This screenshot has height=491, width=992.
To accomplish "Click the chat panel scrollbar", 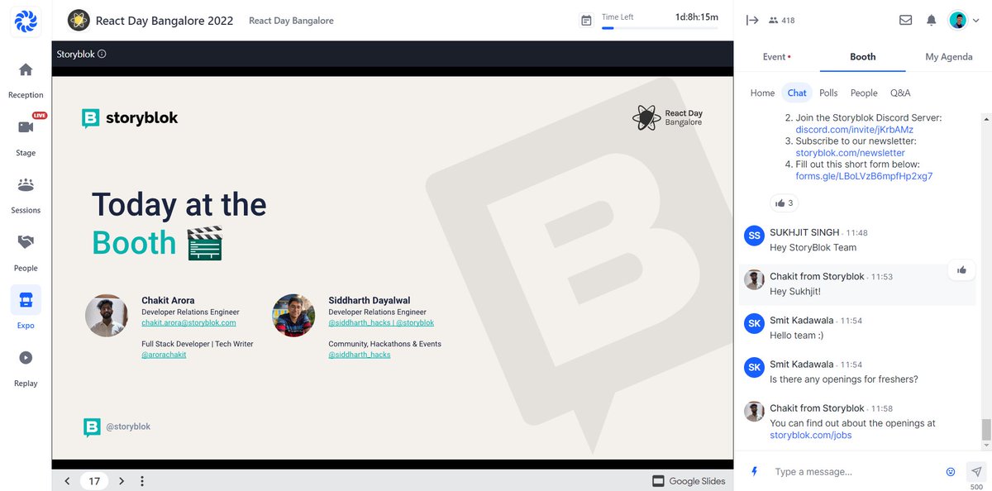I will pyautogui.click(x=985, y=430).
